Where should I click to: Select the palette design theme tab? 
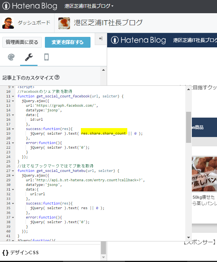(x=11, y=57)
